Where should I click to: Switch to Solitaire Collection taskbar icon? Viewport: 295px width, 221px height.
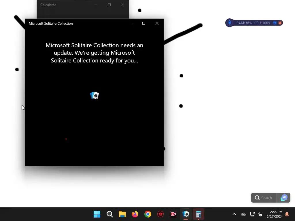pyautogui.click(x=186, y=214)
